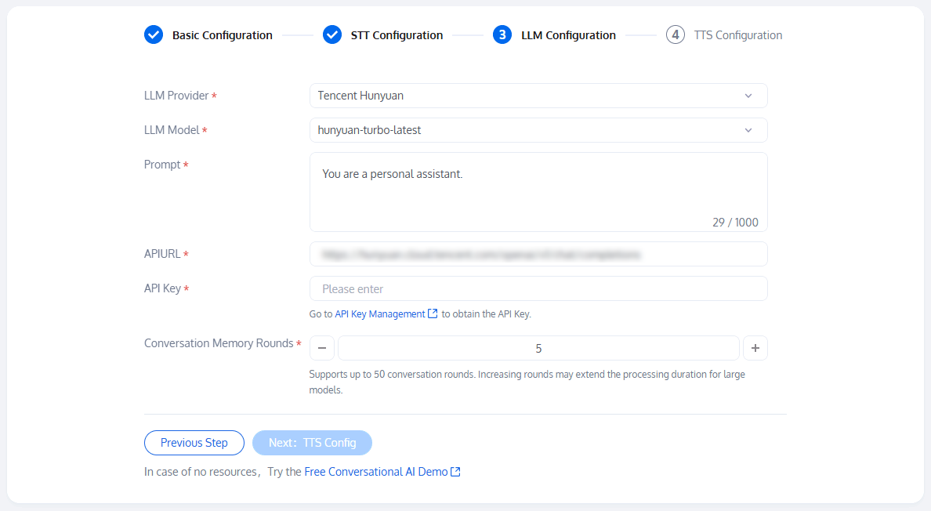The image size is (931, 511).
Task: Click external link icon beside Free Conversational AI Demo
Action: coord(455,472)
